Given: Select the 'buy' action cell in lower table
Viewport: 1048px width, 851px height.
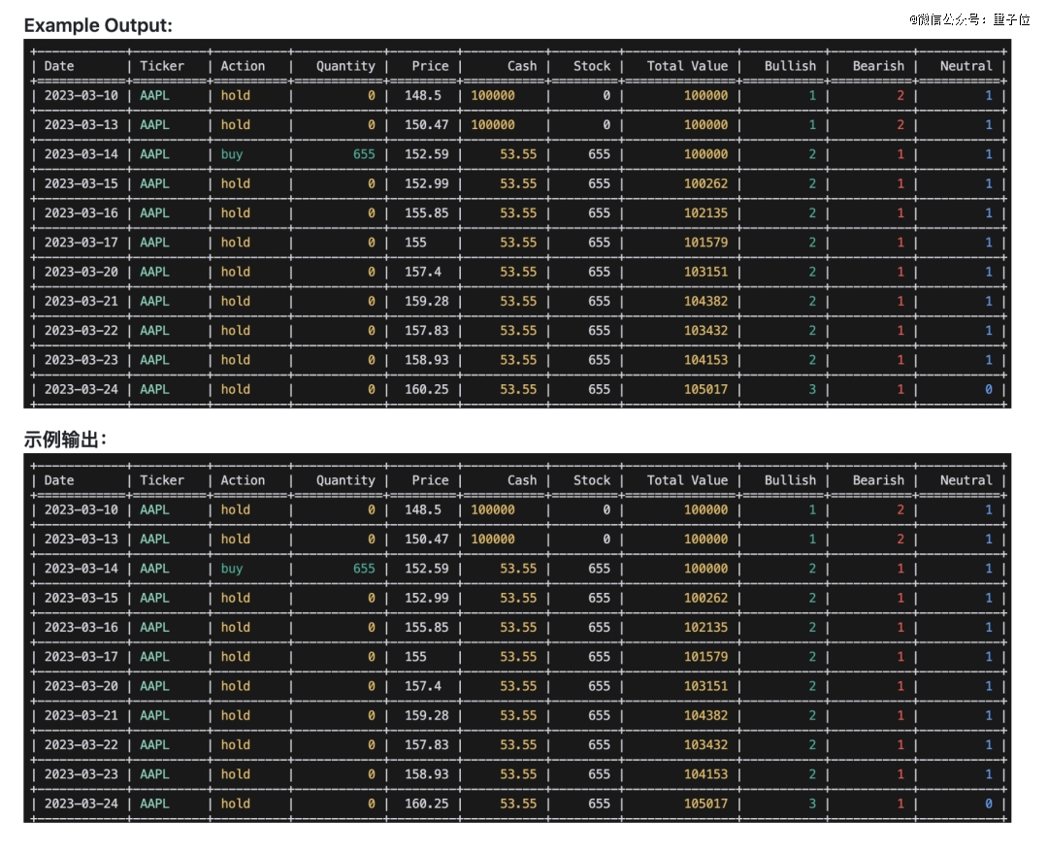Looking at the screenshot, I should point(232,569).
